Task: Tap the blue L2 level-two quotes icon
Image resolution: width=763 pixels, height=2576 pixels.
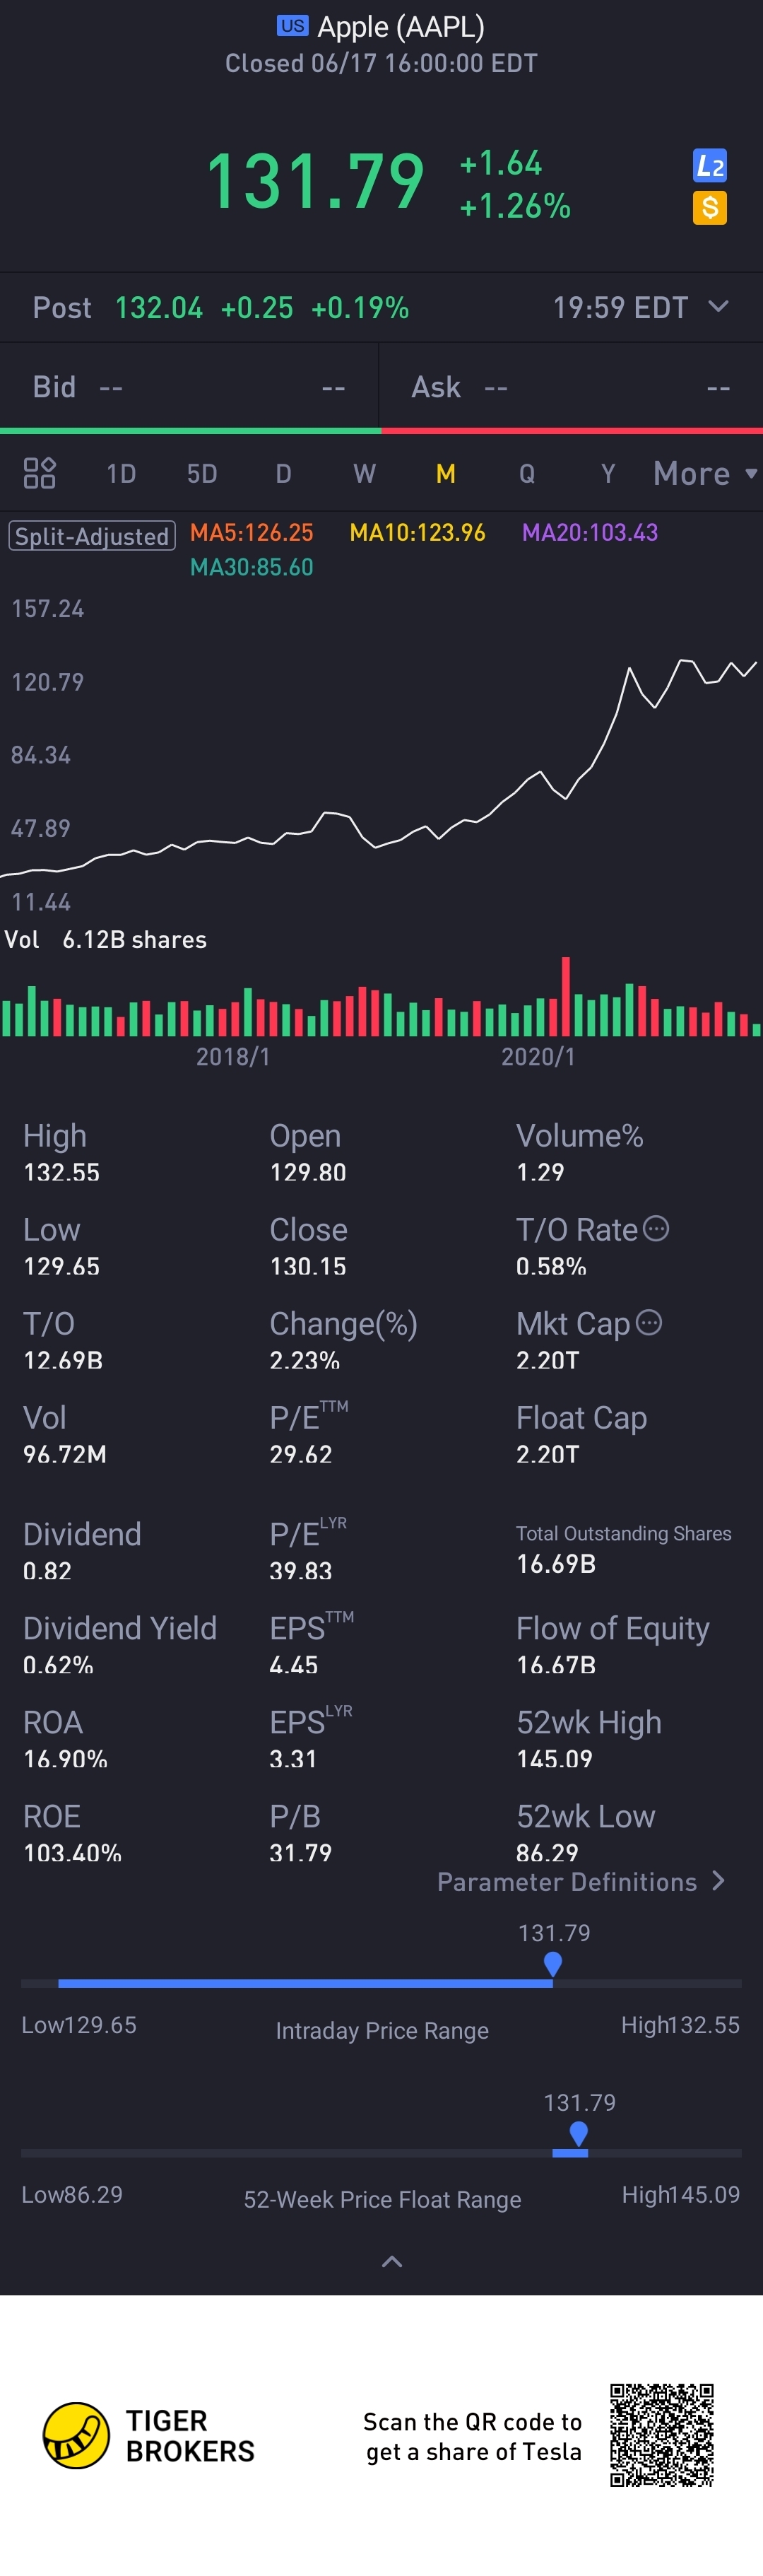Action: coord(709,166)
